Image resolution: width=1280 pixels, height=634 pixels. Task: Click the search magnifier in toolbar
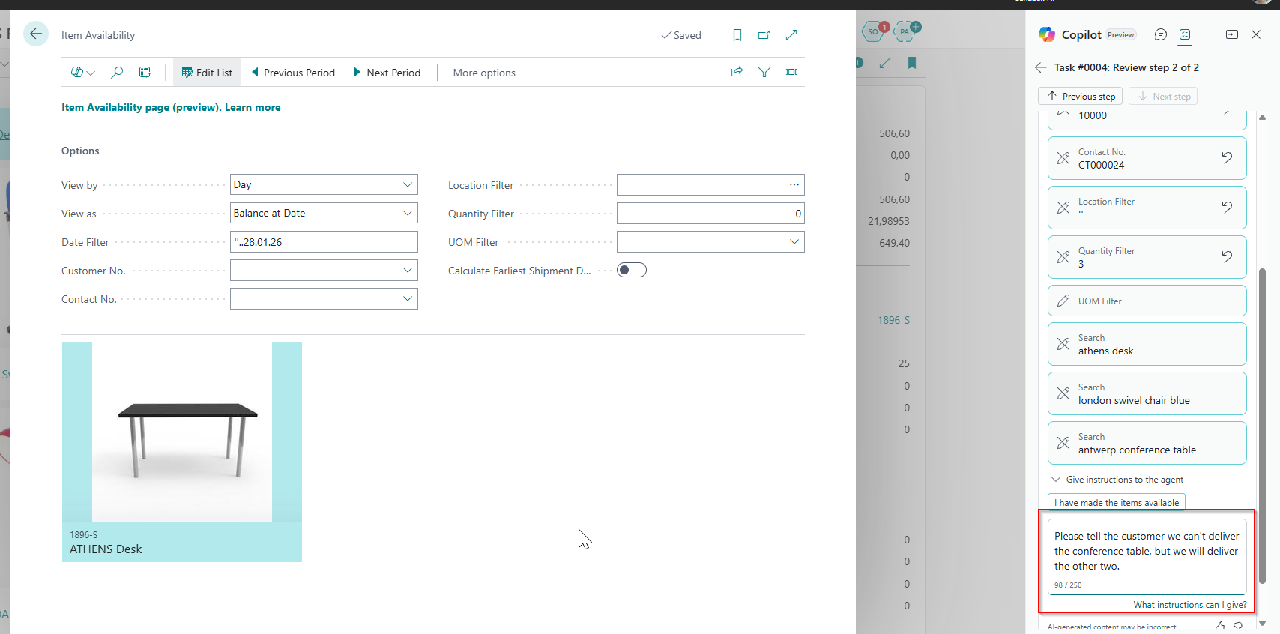(x=117, y=73)
